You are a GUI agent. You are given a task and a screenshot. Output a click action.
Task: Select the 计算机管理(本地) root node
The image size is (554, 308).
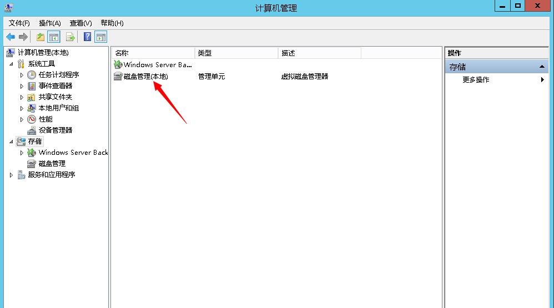point(43,53)
